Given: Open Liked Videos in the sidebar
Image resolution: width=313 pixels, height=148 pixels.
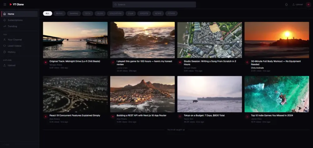Looking at the screenshot, I should (19, 46).
